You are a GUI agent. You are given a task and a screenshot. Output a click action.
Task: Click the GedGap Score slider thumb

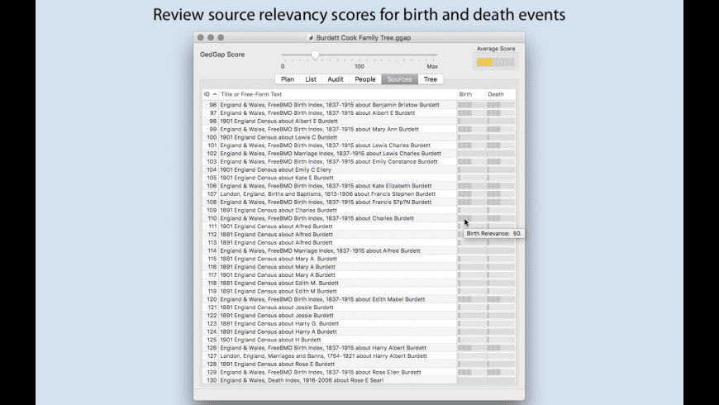[315, 55]
